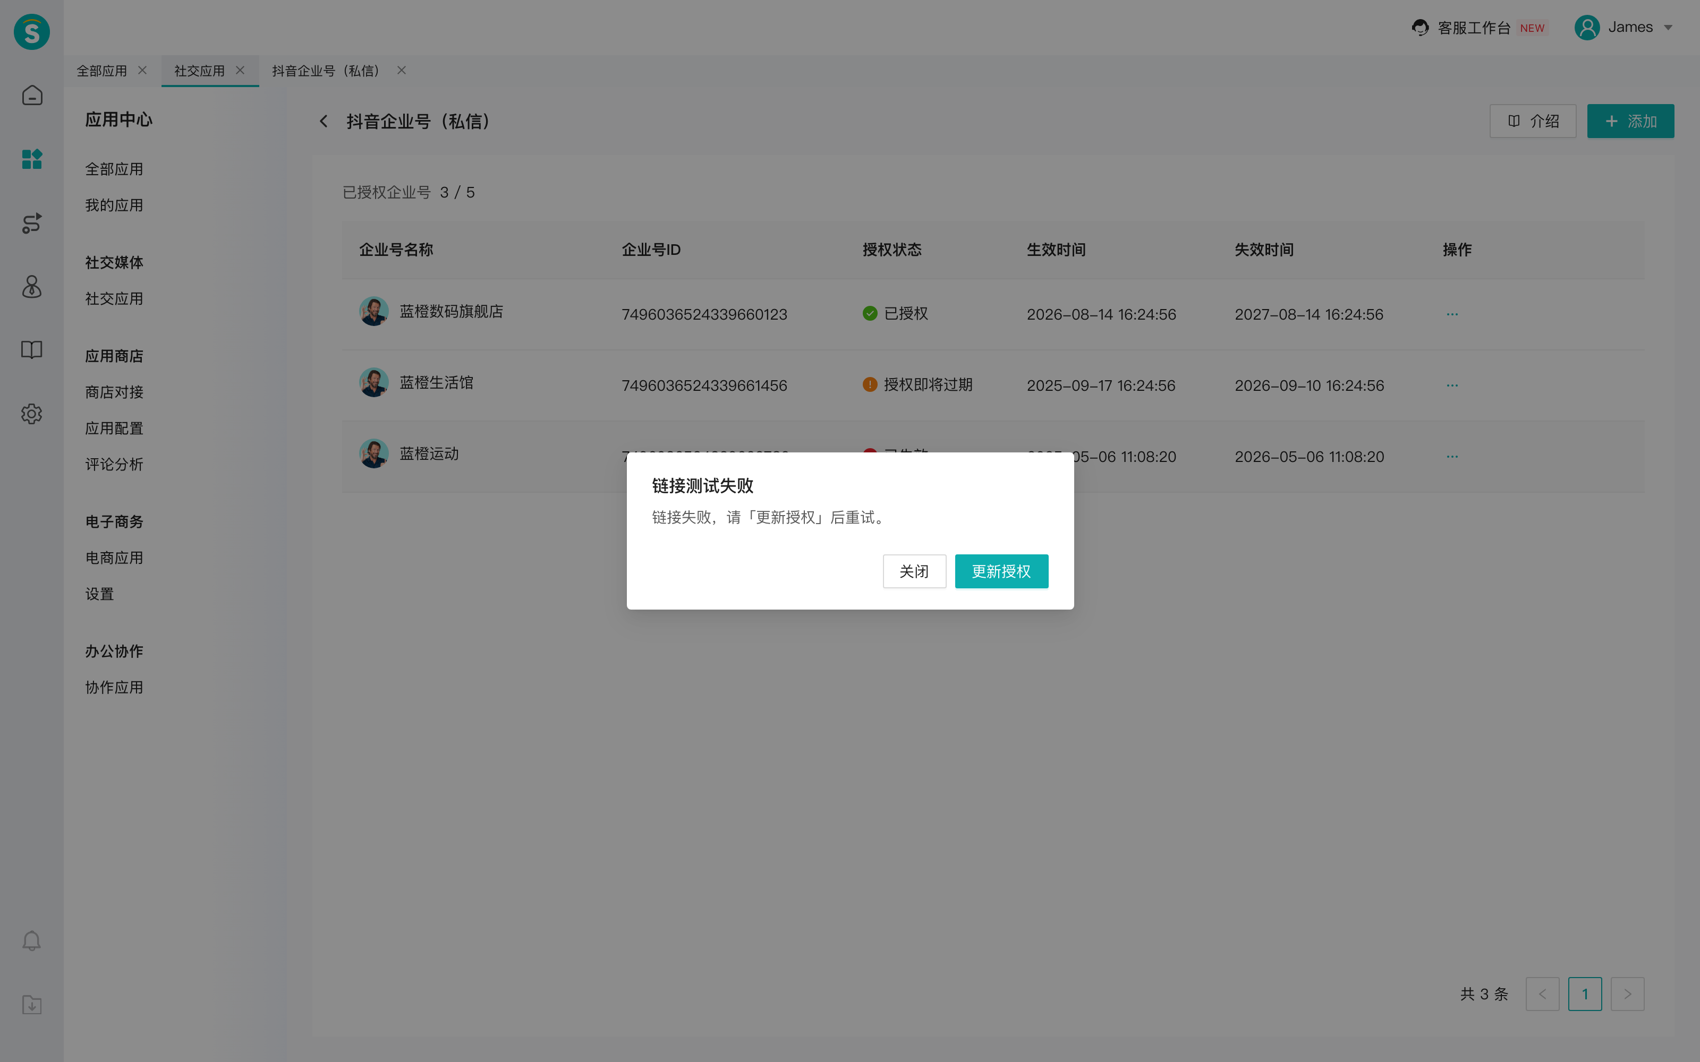Open more actions for 蓝橙生活馆 row
The image size is (1700, 1062).
1452,386
